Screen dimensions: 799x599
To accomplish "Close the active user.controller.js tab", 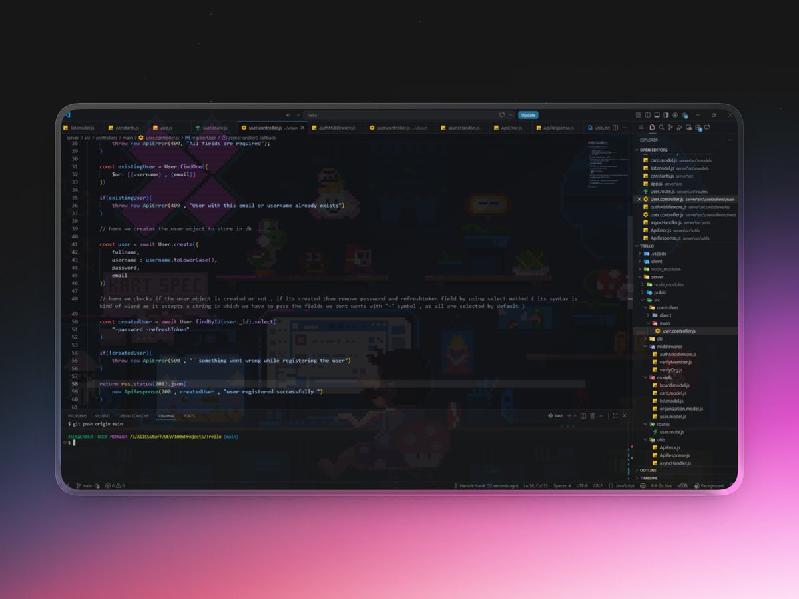I will (x=302, y=127).
